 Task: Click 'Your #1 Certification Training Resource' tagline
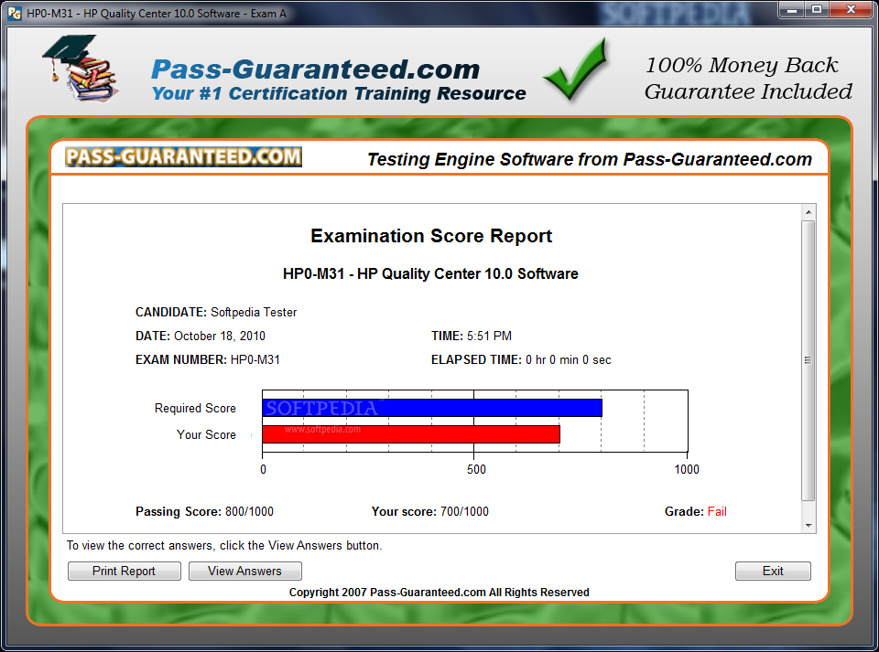click(339, 93)
